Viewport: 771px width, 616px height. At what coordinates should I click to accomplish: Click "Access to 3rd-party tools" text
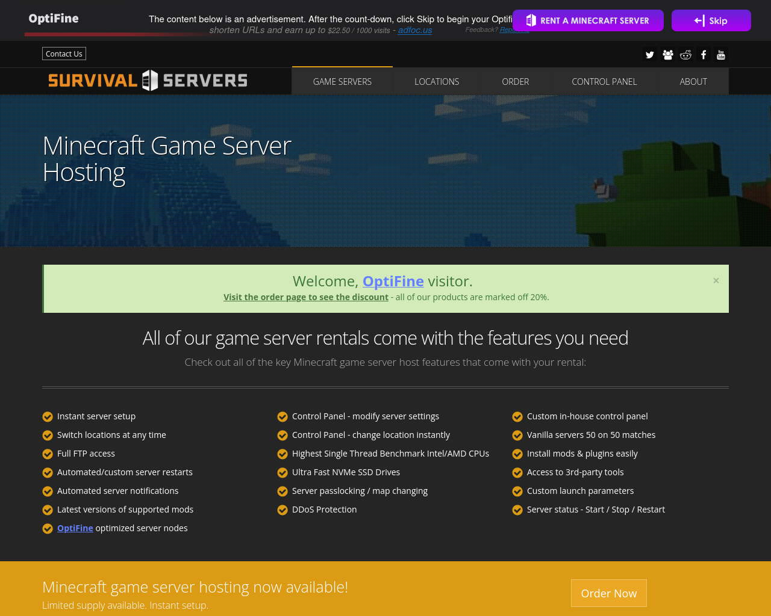pyautogui.click(x=575, y=472)
